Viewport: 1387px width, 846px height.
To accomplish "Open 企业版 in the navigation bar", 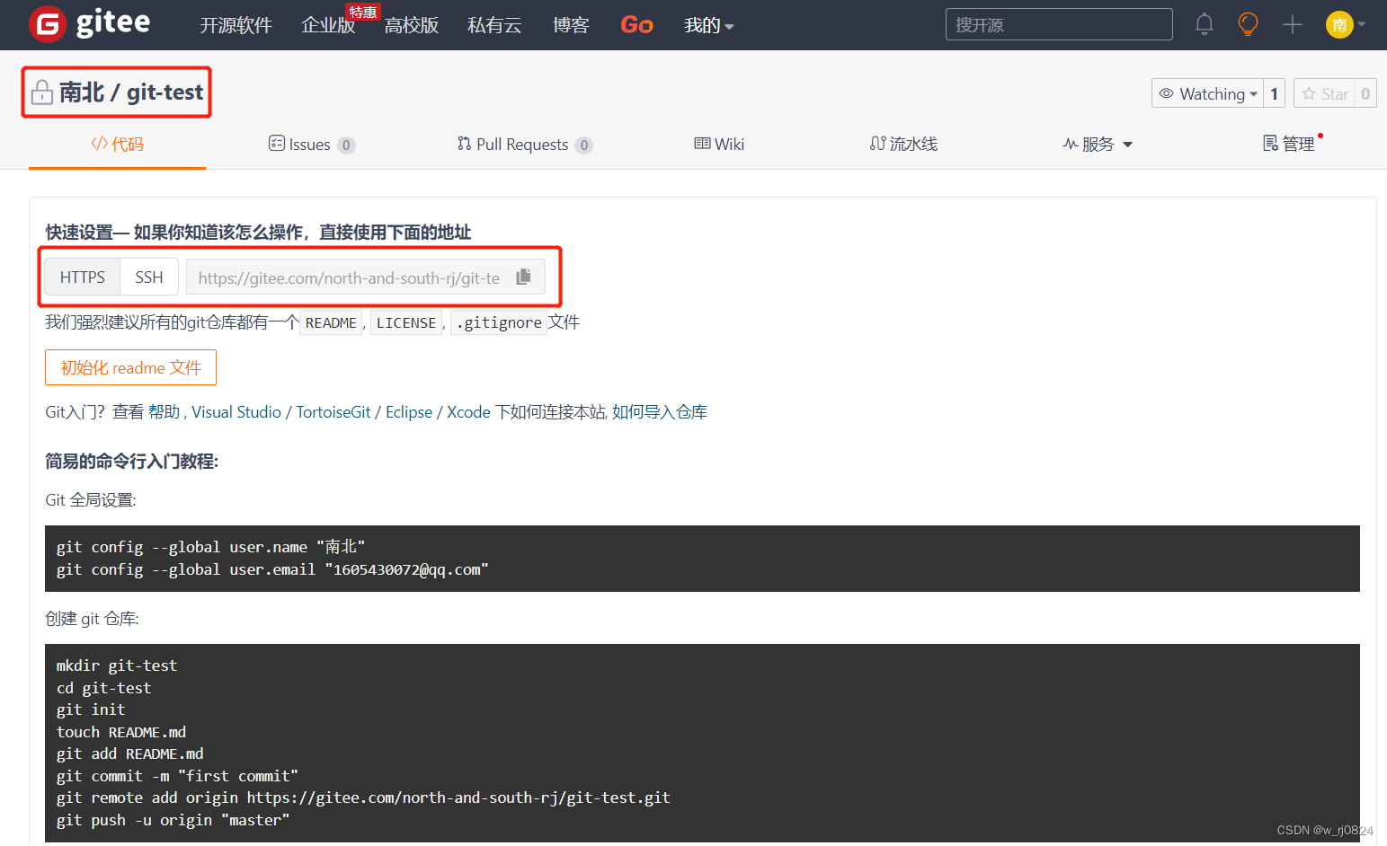I will pyautogui.click(x=328, y=25).
